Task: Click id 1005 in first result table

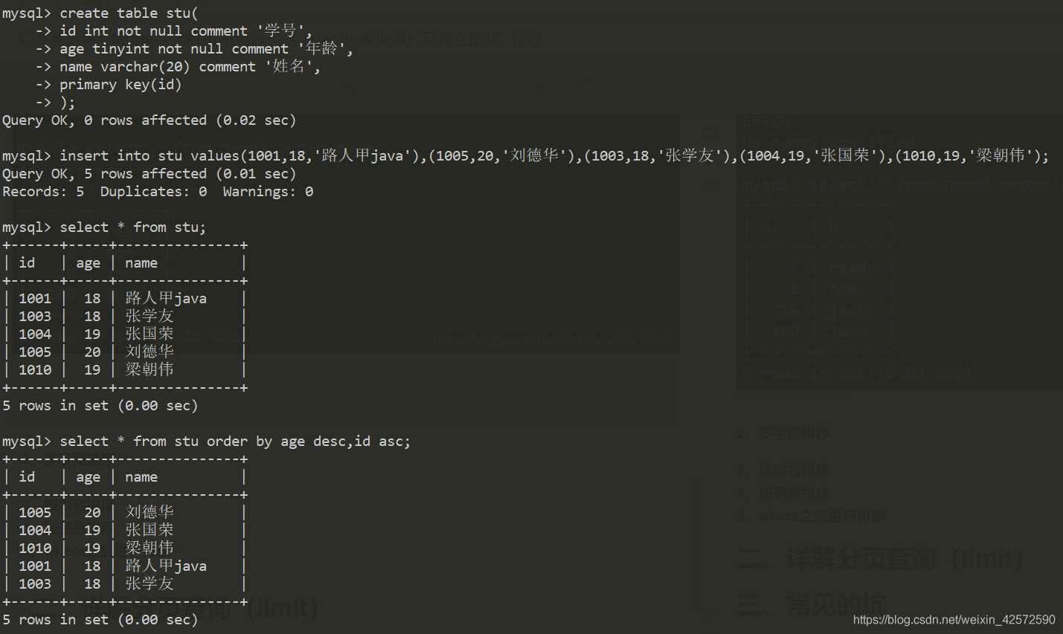Action: (35, 352)
